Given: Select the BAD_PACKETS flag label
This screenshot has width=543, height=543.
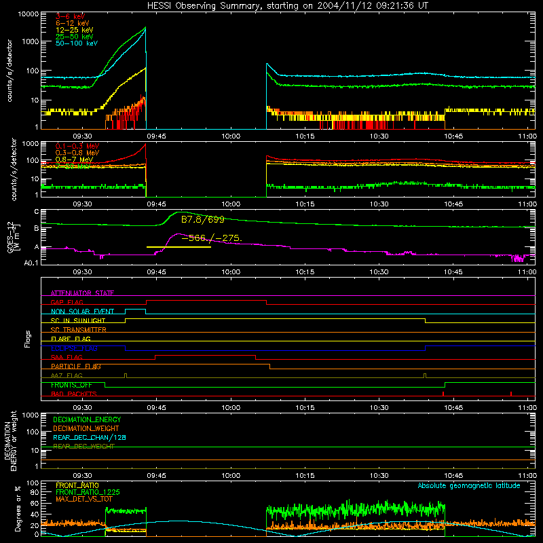Looking at the screenshot, I should [x=74, y=394].
